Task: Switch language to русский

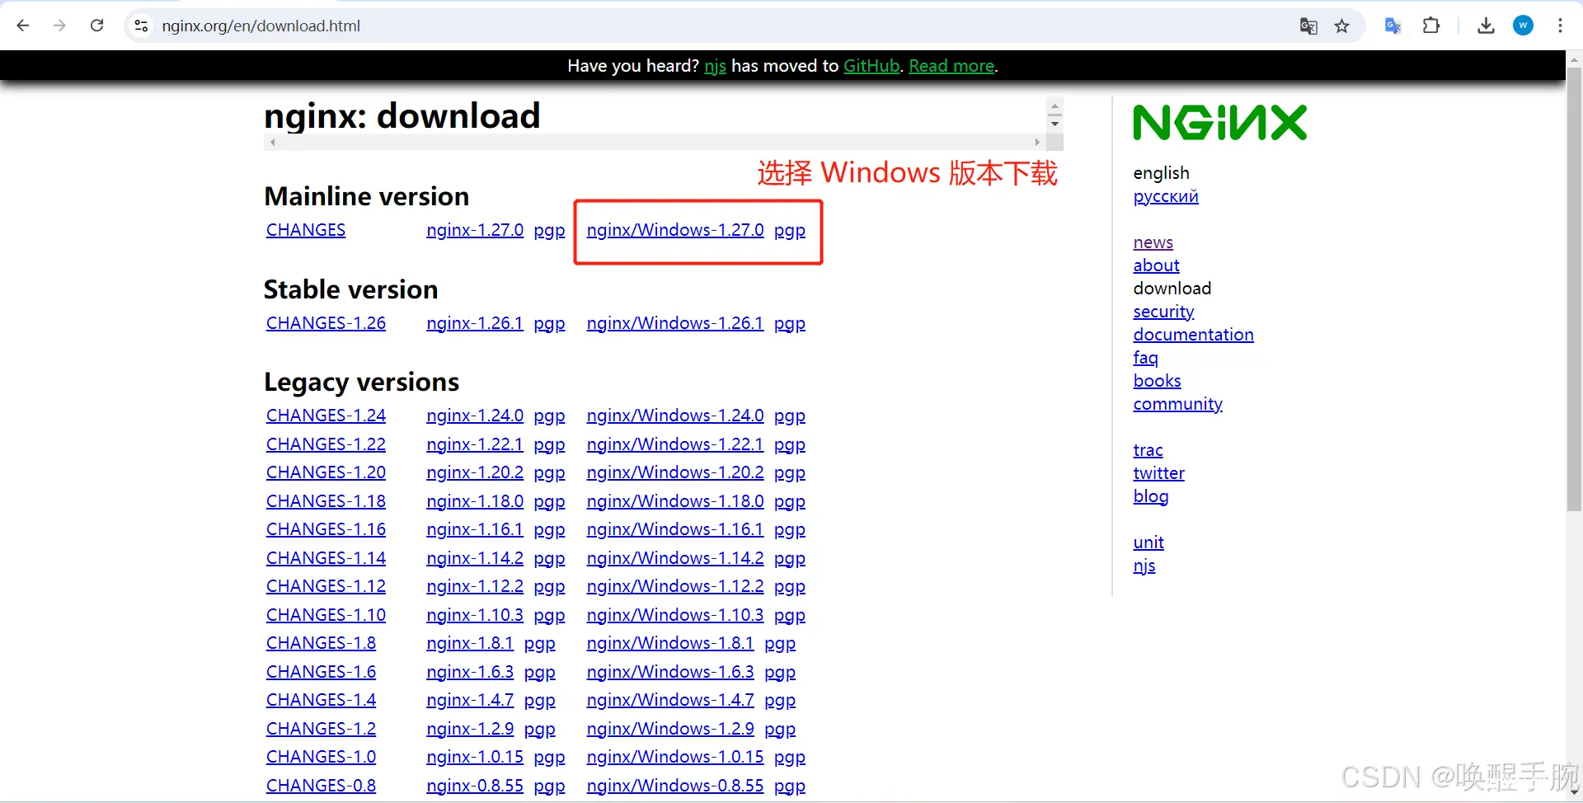Action: pyautogui.click(x=1166, y=196)
